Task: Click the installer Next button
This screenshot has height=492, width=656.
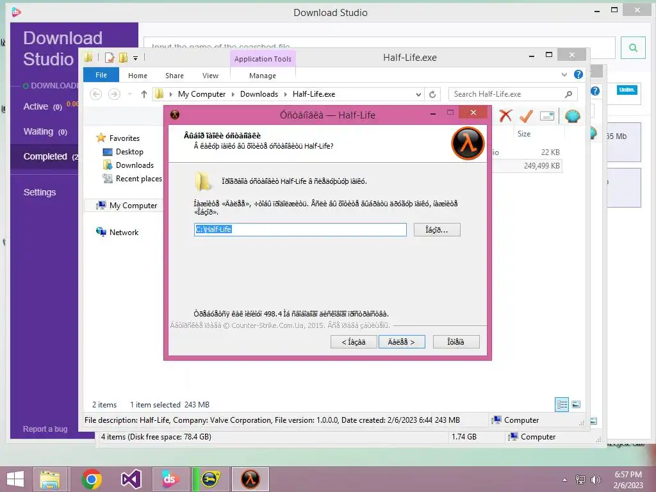Action: [x=402, y=342]
